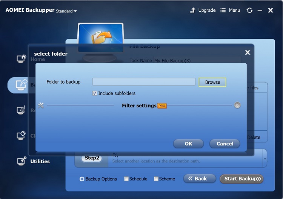The height and width of the screenshot is (199, 283).
Task: Click the Step2 button
Action: point(92,158)
